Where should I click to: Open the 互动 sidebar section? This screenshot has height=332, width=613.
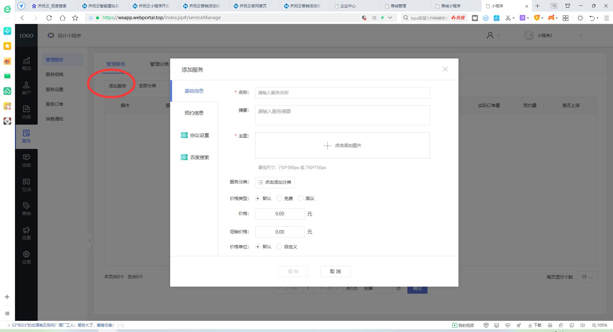click(26, 185)
